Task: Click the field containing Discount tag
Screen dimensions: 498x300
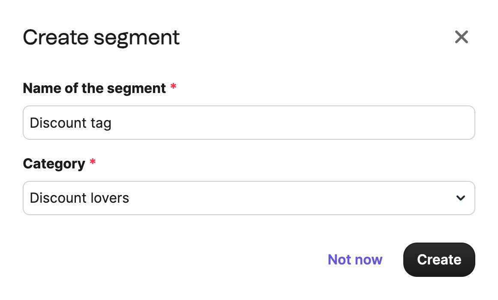Action: click(249, 123)
